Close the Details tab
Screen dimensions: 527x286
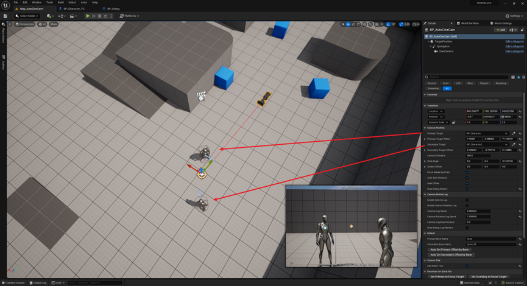(x=451, y=23)
